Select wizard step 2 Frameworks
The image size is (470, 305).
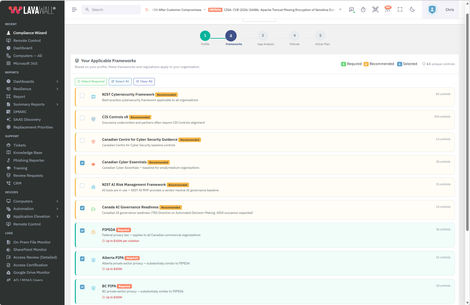(x=231, y=35)
